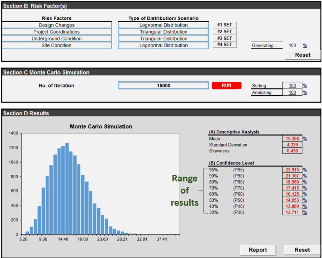The image size is (322, 258).
Task: Click the #1 SET button
Action: coord(224,25)
